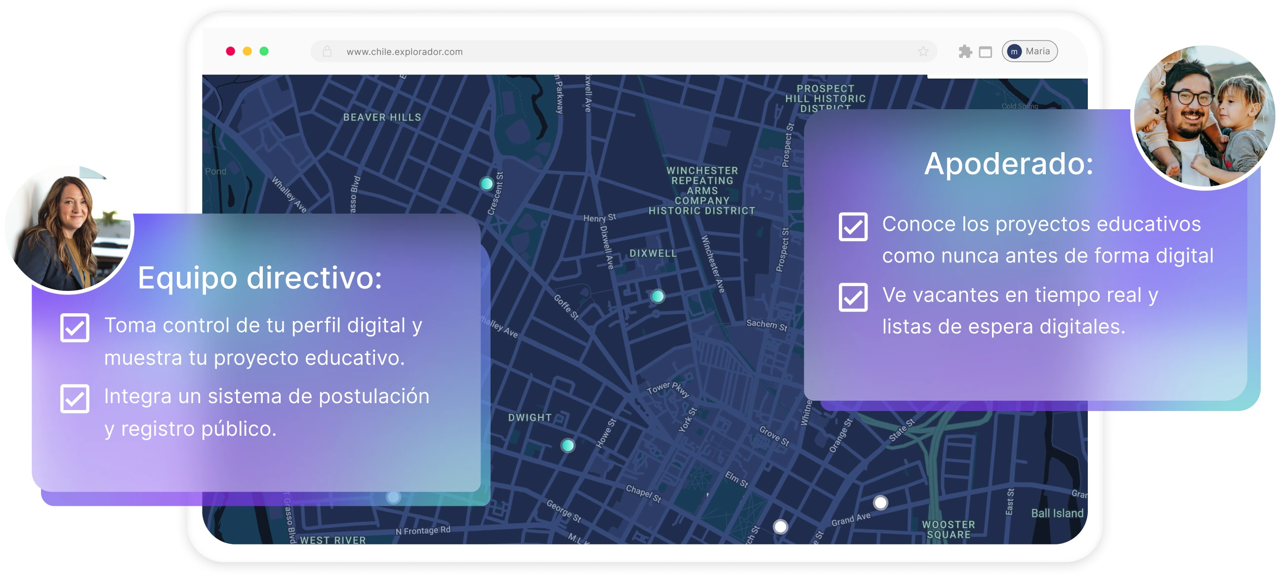The image size is (1279, 578).
Task: Click the Howe St street label
Action: coord(606,433)
